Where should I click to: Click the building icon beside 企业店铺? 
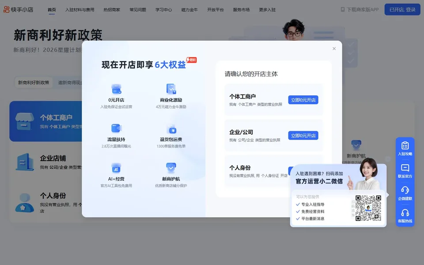[25, 162]
